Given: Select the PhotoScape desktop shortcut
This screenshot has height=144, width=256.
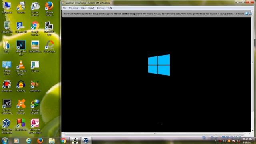Looking at the screenshot, I should click(x=49, y=46).
